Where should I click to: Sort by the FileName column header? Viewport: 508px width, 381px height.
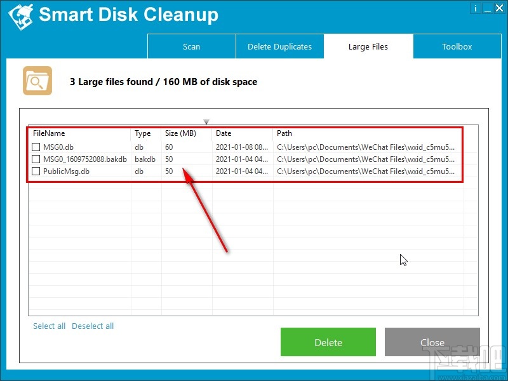coord(80,133)
